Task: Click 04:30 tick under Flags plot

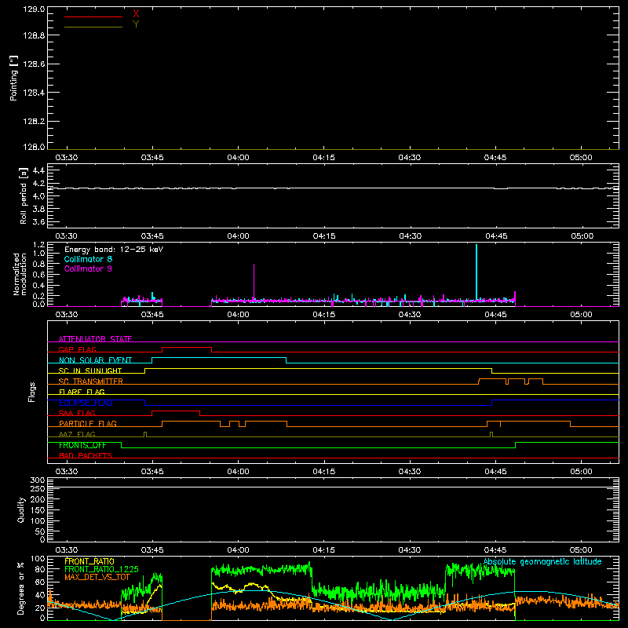Action: click(x=410, y=472)
